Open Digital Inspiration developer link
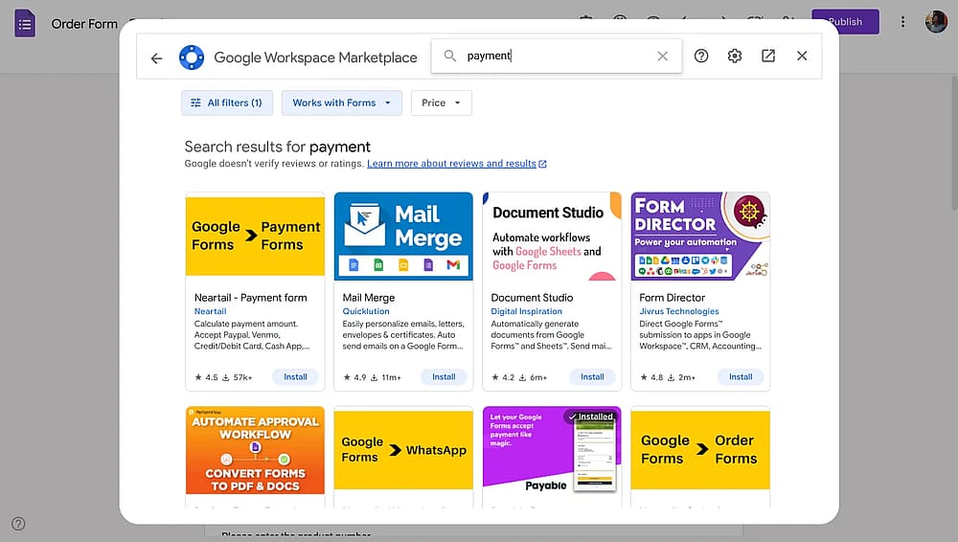Image resolution: width=958 pixels, height=542 pixels. pos(527,311)
